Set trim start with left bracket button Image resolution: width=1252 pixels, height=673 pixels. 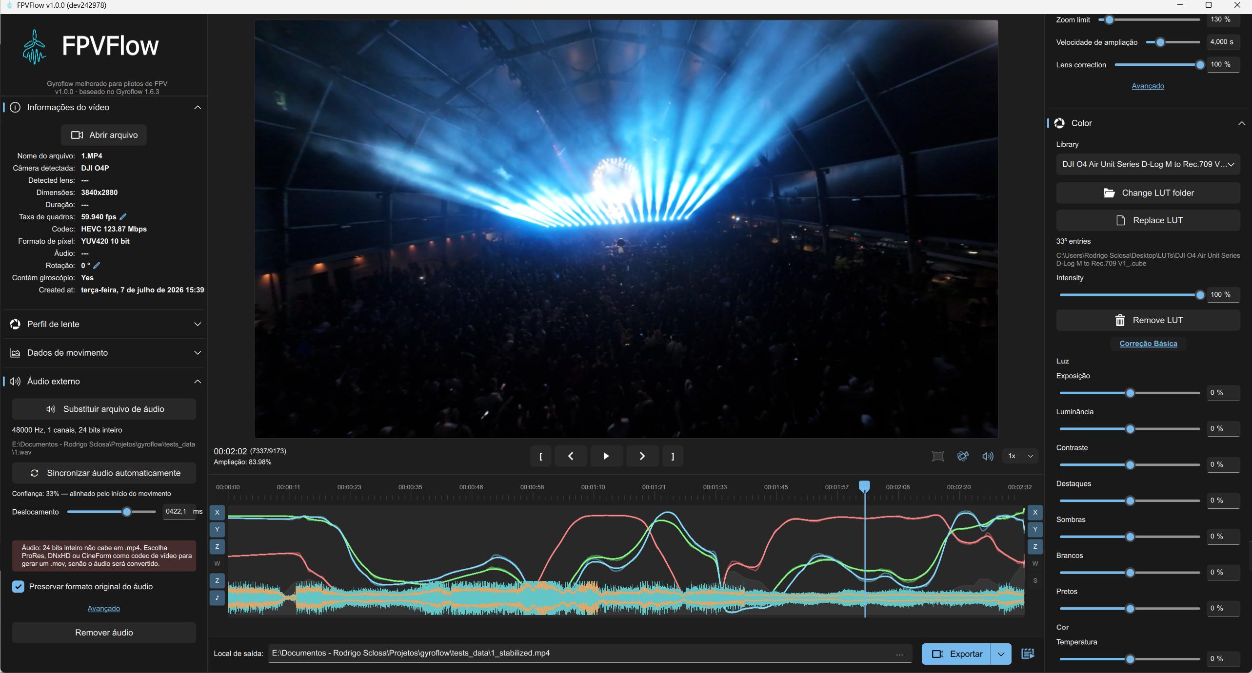point(540,456)
